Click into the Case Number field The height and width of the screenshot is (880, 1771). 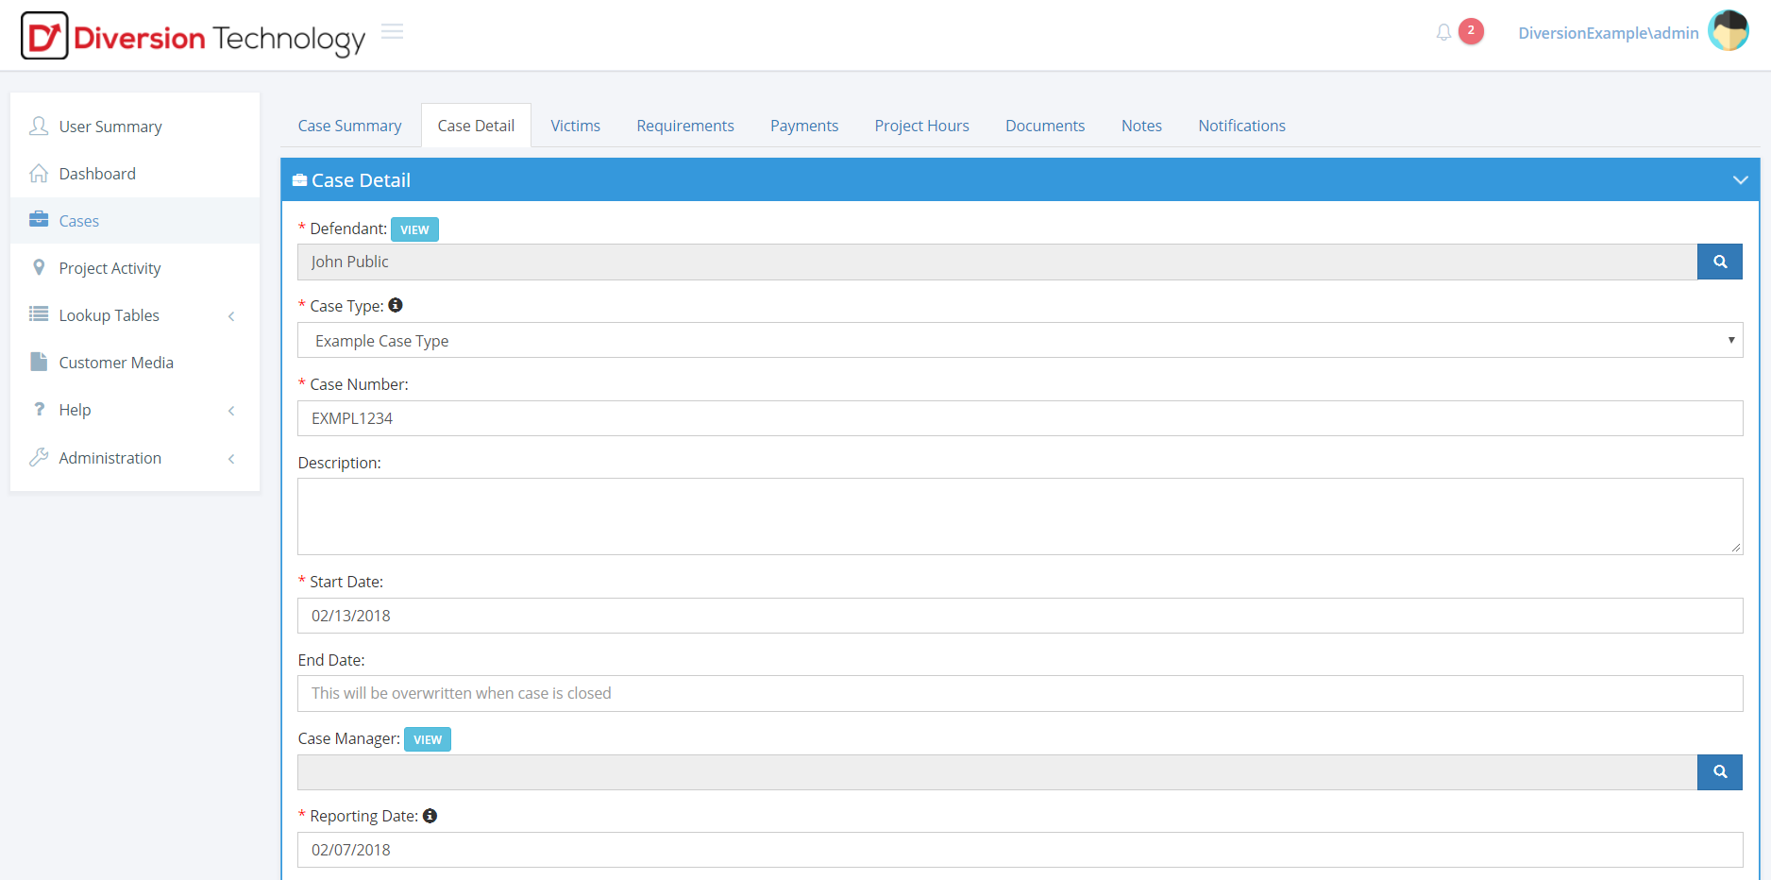1020,418
